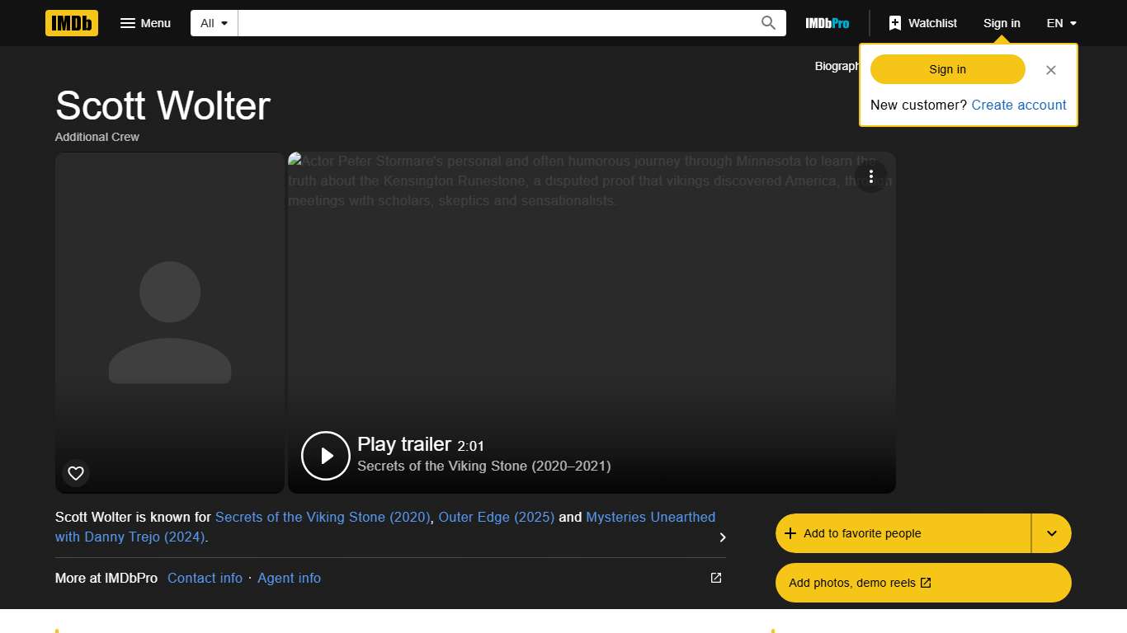This screenshot has height=633, width=1127.
Task: Click the IMDb logo
Action: pyautogui.click(x=71, y=23)
